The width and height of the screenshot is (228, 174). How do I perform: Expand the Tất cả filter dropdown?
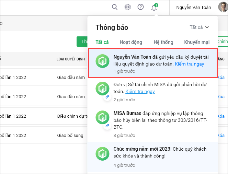[199, 27]
